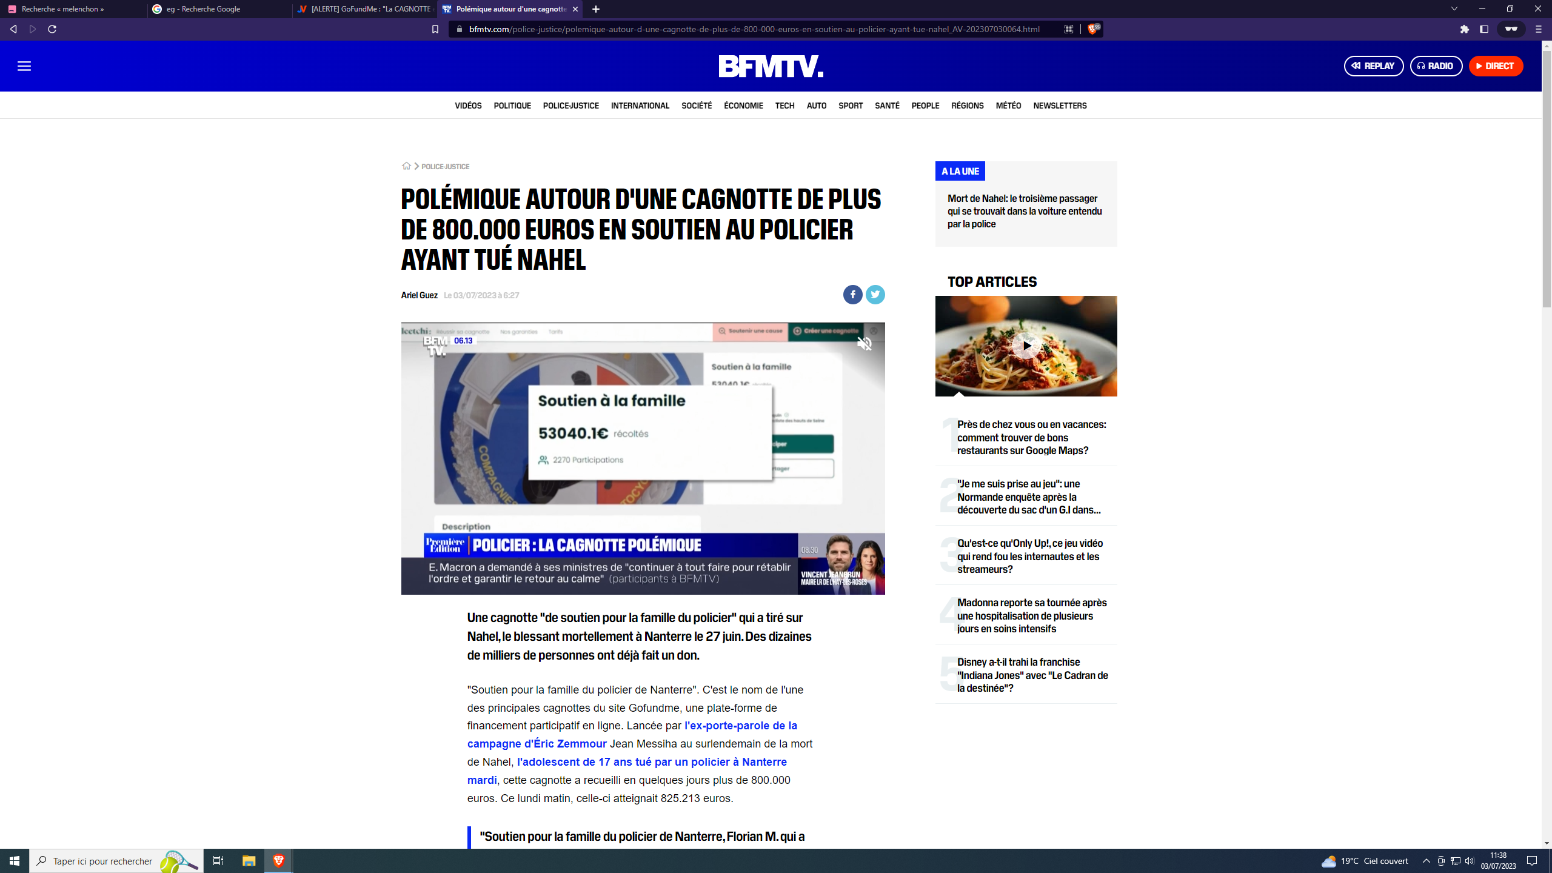Share article on Twitter
1552x873 pixels.
point(875,295)
